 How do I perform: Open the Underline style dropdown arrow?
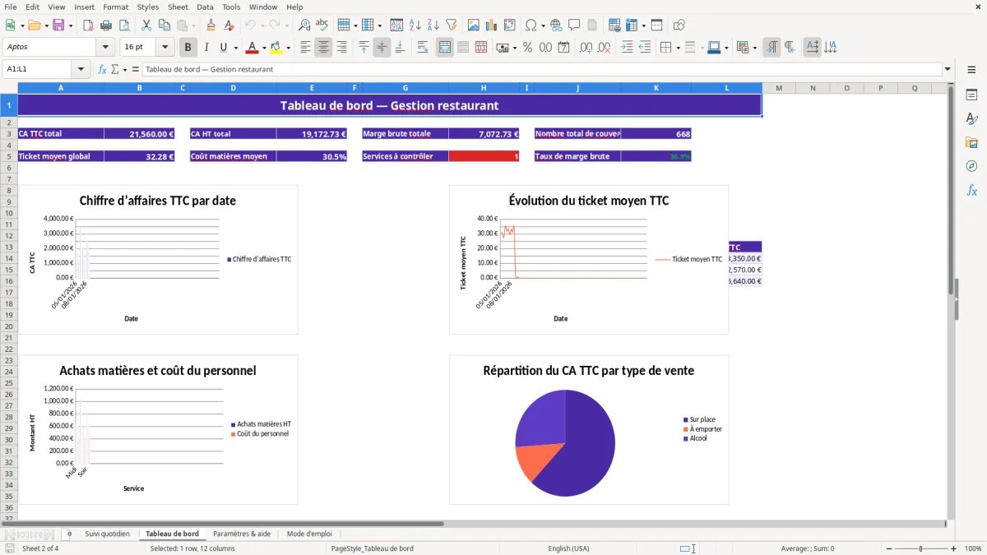coord(235,48)
